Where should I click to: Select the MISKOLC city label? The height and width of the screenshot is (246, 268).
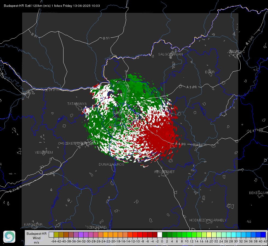coord(237,51)
